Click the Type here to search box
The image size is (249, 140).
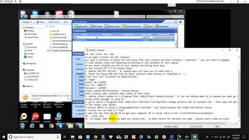(x=34, y=137)
